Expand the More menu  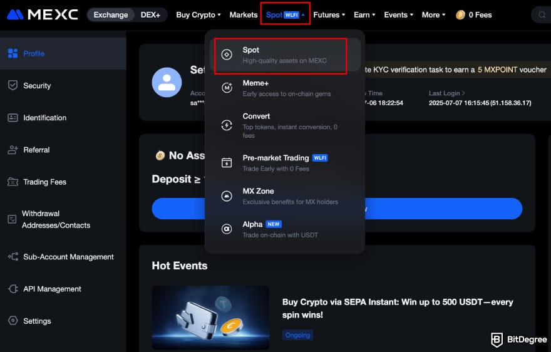(434, 15)
